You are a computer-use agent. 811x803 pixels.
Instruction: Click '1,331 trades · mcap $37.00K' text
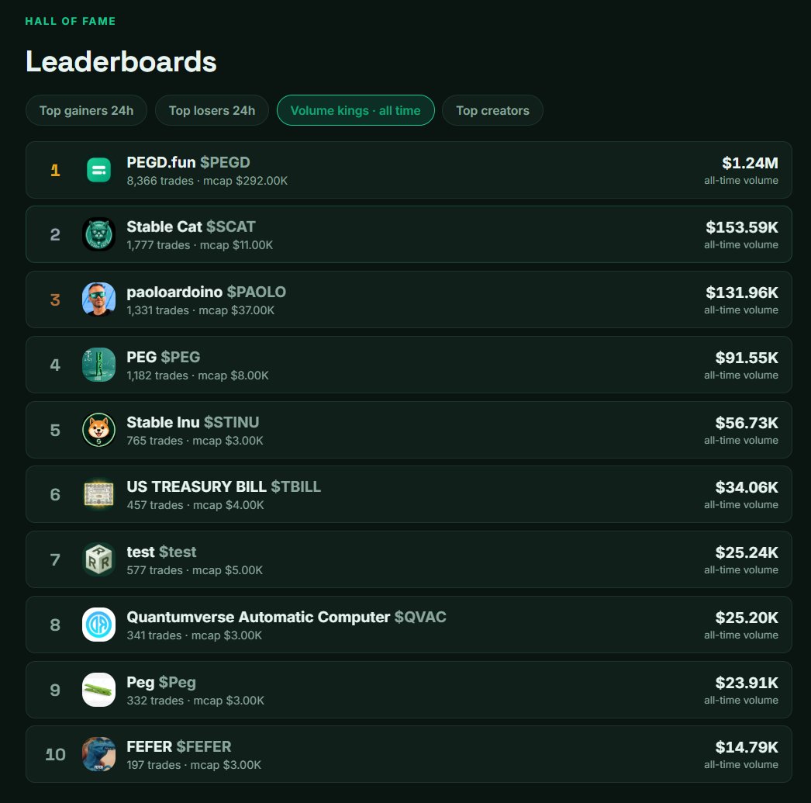click(x=201, y=310)
